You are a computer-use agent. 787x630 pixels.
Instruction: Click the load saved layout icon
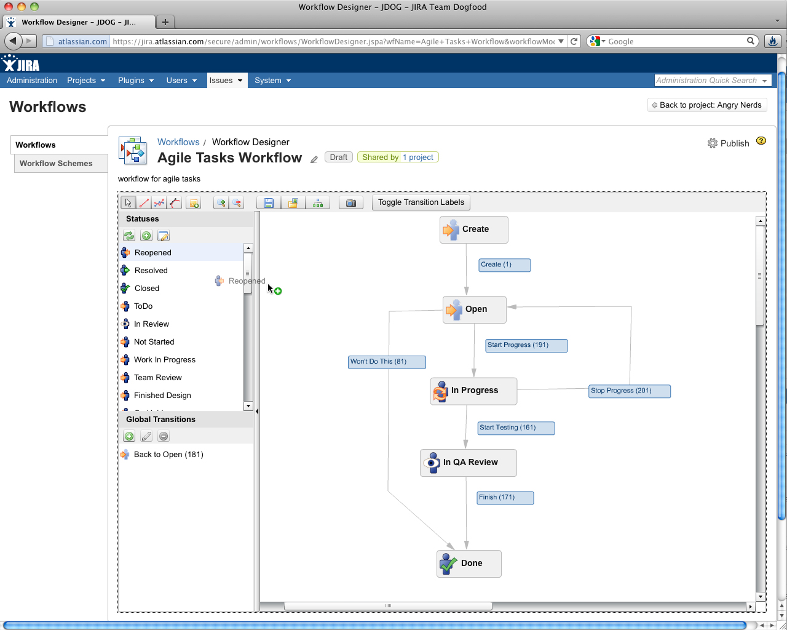[293, 202]
